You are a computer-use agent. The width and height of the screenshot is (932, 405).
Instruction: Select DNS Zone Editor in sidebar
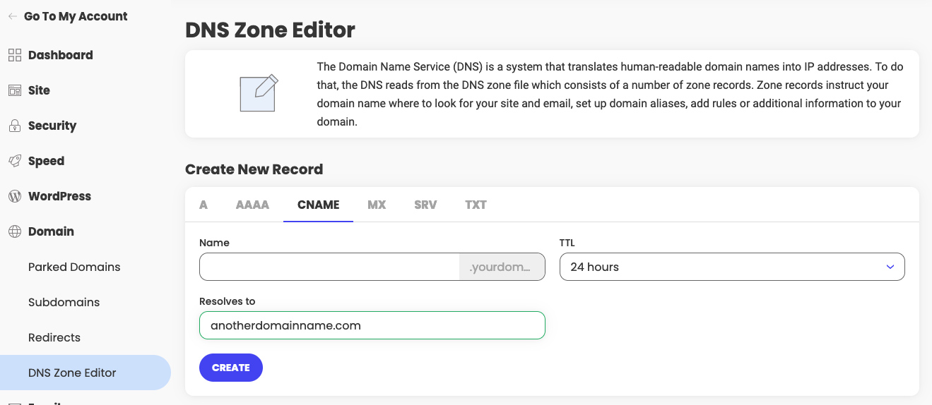(x=85, y=373)
